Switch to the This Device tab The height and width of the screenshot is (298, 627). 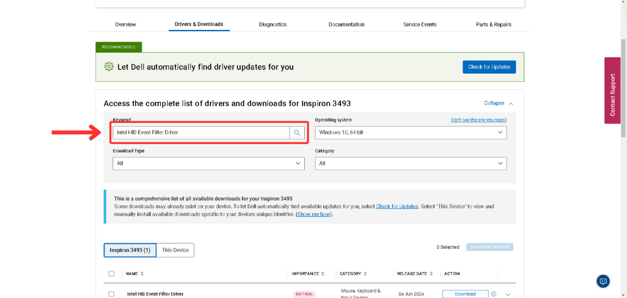175,250
